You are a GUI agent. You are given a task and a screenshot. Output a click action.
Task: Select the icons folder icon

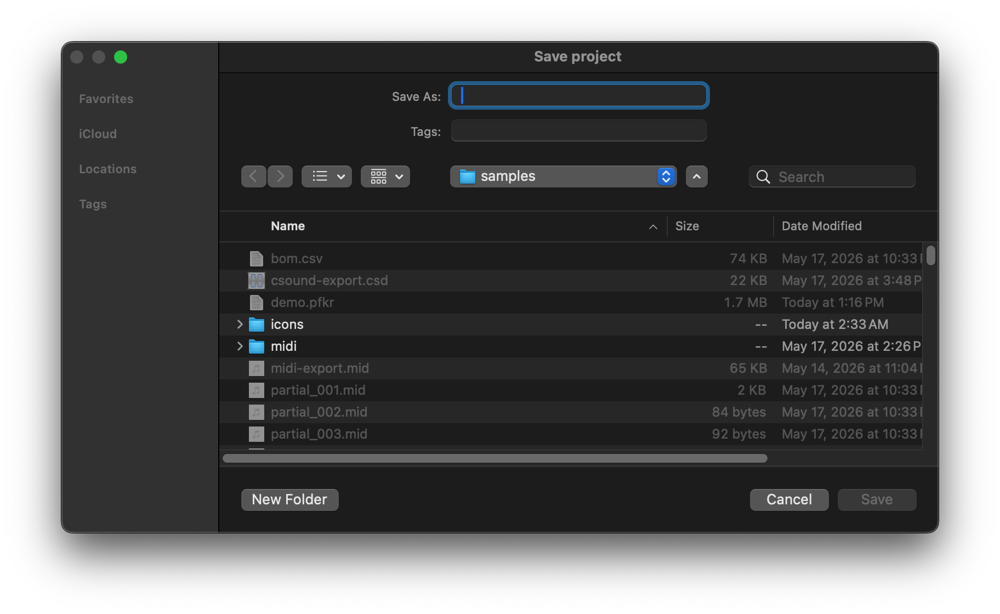click(257, 325)
